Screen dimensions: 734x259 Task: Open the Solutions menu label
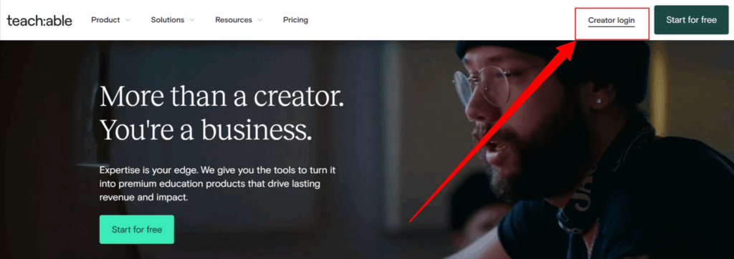168,20
